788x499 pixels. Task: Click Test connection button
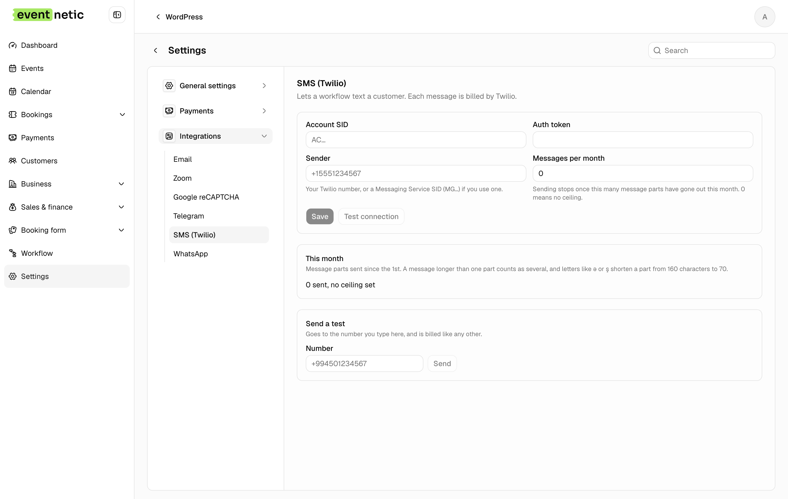[x=371, y=216]
